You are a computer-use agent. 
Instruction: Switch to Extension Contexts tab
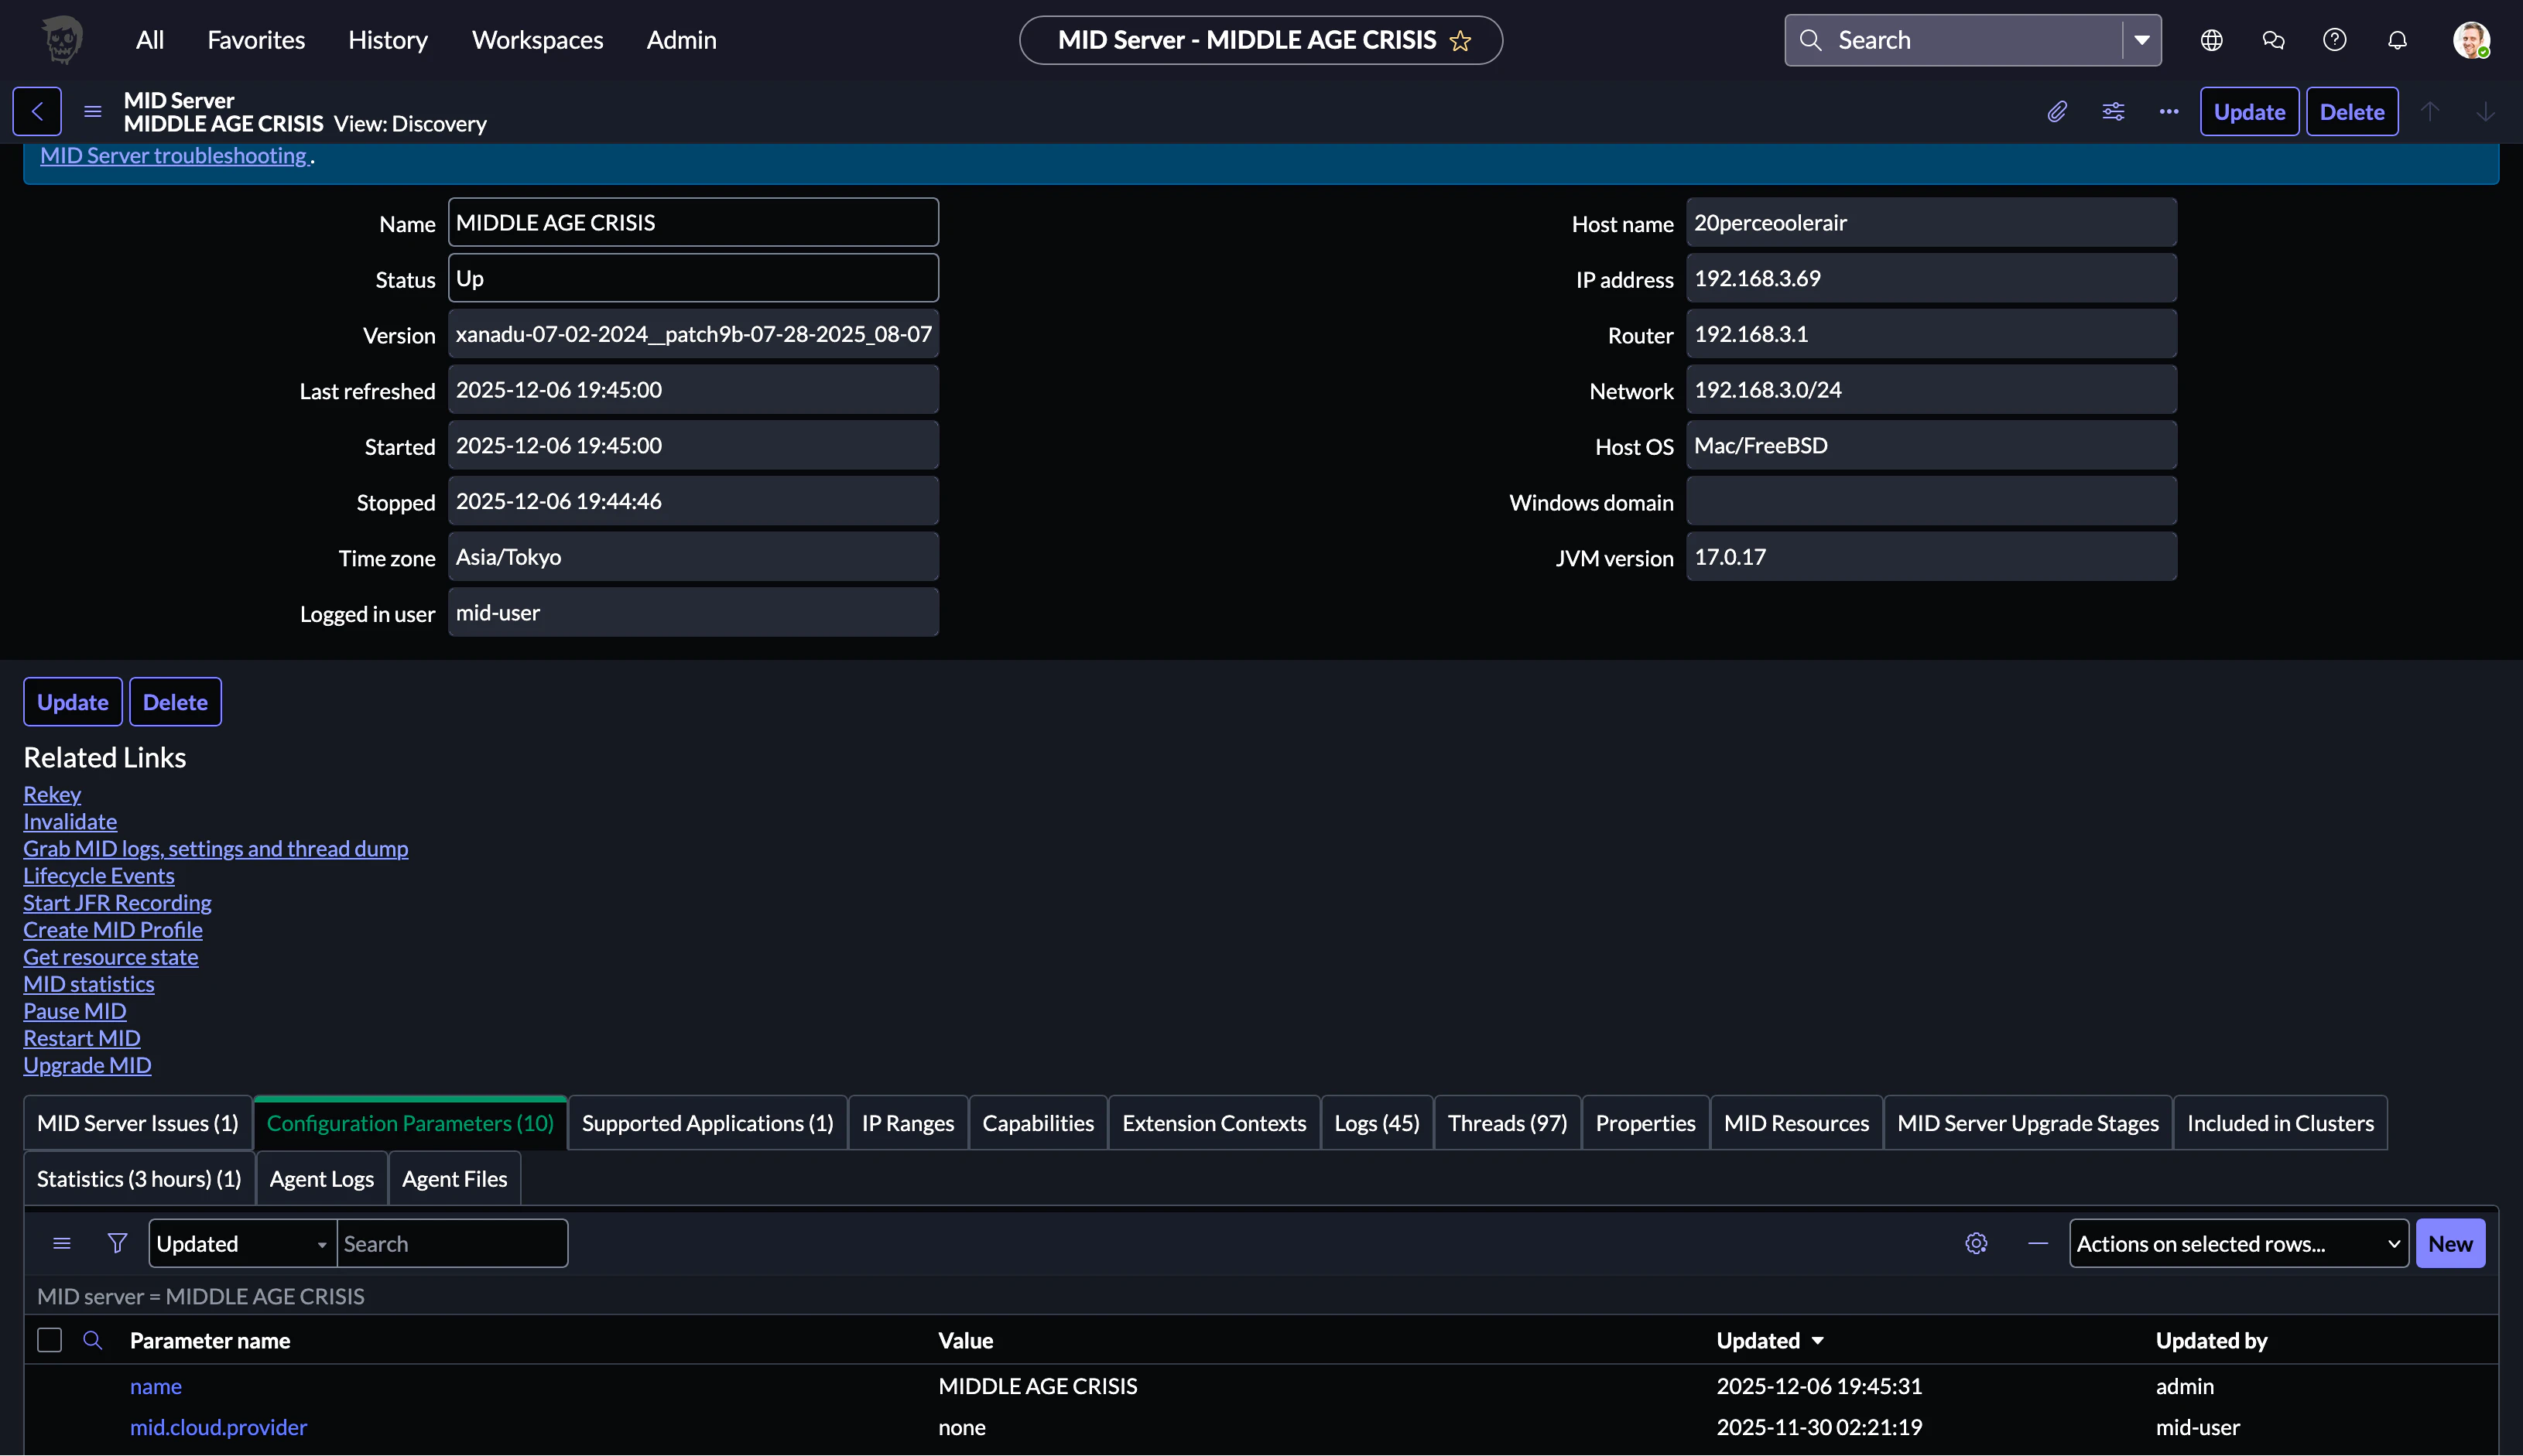pos(1214,1123)
